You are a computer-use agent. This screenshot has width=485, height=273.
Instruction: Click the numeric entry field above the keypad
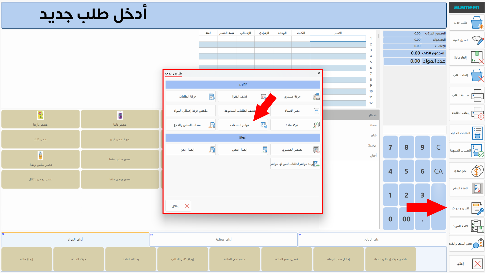pyautogui.click(x=414, y=130)
